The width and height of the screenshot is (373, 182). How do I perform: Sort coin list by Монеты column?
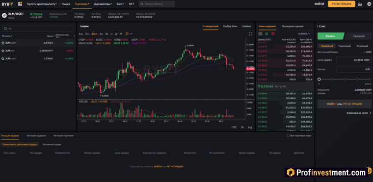click(x=7, y=36)
